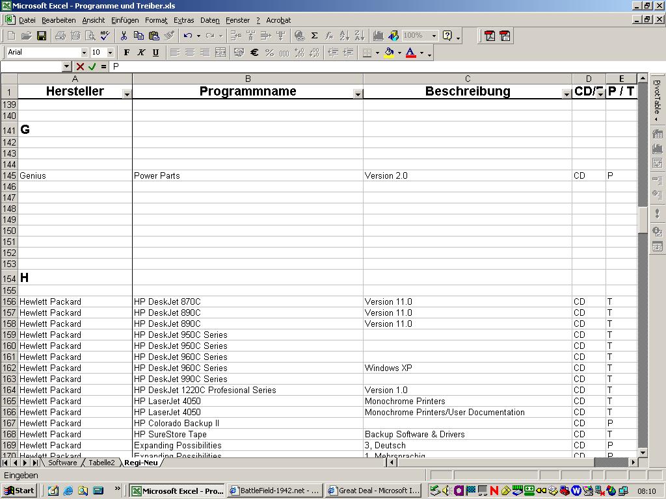Confirm the entry with the green checkmark

point(92,67)
